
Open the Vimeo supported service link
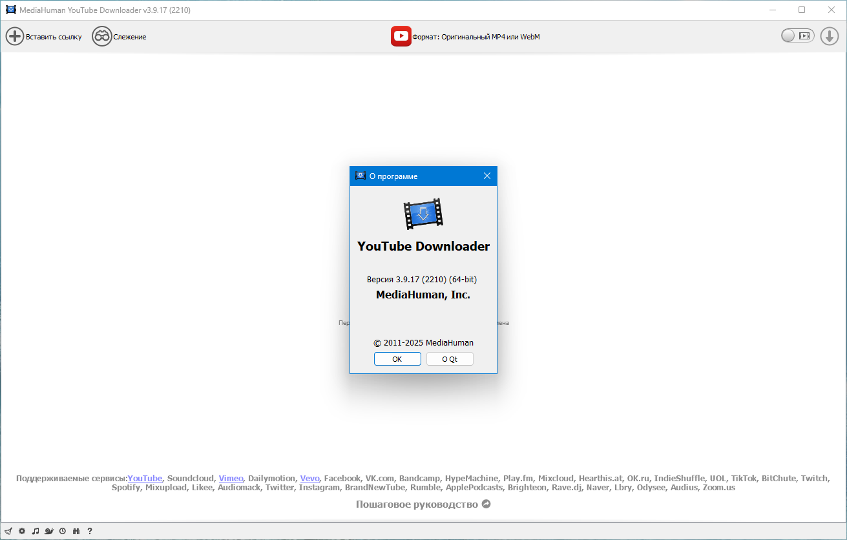(231, 478)
